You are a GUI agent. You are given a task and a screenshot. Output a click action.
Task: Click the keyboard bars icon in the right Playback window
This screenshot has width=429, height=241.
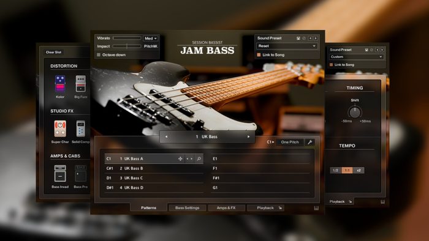[382, 202]
